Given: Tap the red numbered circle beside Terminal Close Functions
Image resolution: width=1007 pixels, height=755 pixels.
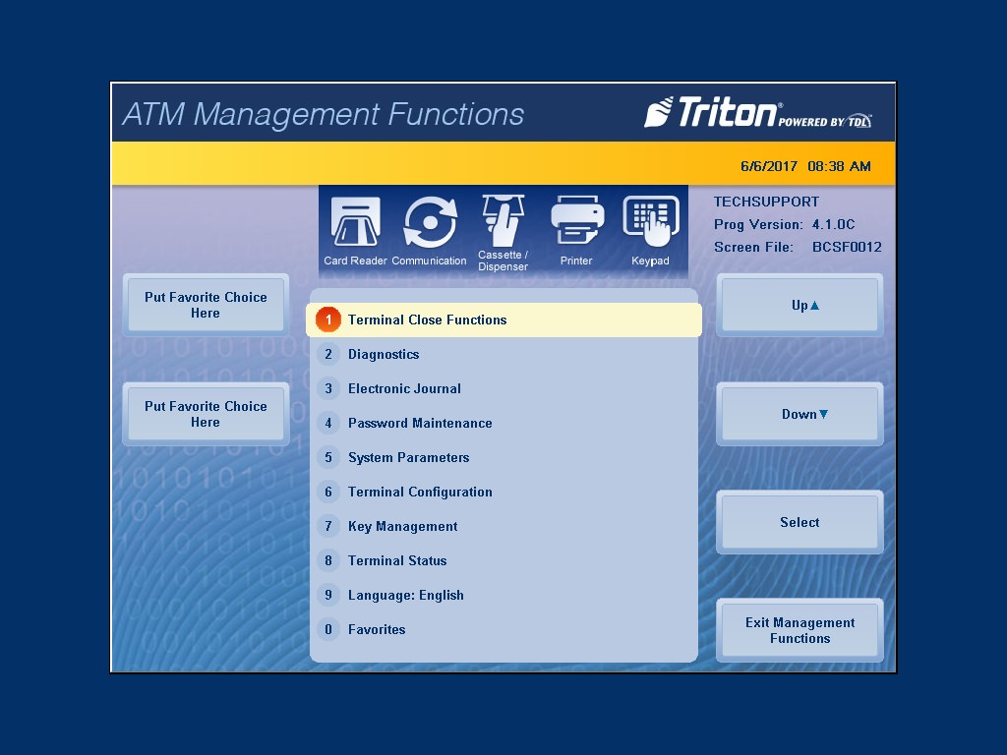Looking at the screenshot, I should coord(327,319).
